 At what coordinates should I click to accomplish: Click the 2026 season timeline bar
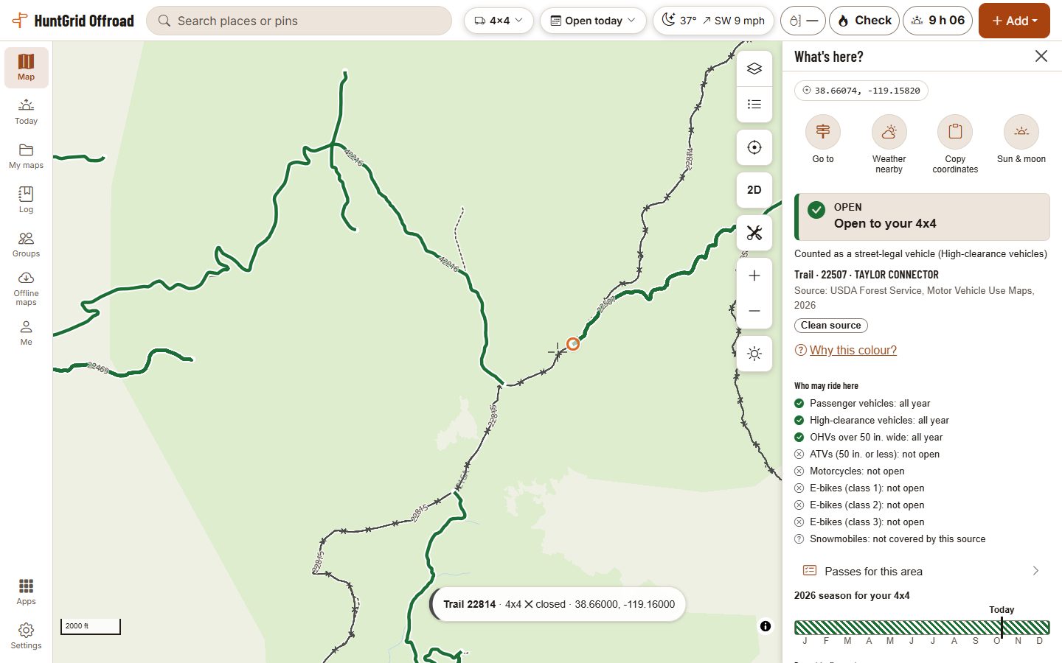click(922, 628)
